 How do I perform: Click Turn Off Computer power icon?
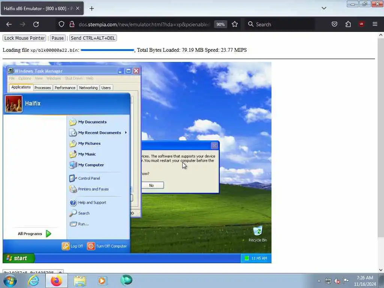[91, 246]
